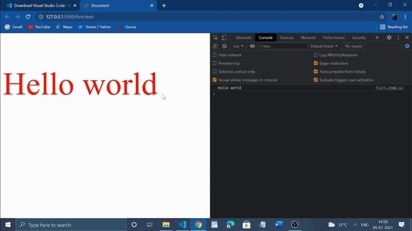The width and height of the screenshot is (412, 231).
Task: Switch to the Elements tab
Action: tap(243, 38)
